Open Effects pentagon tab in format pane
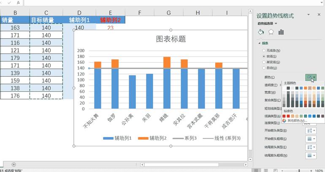The image size is (325, 172). pyautogui.click(x=271, y=32)
